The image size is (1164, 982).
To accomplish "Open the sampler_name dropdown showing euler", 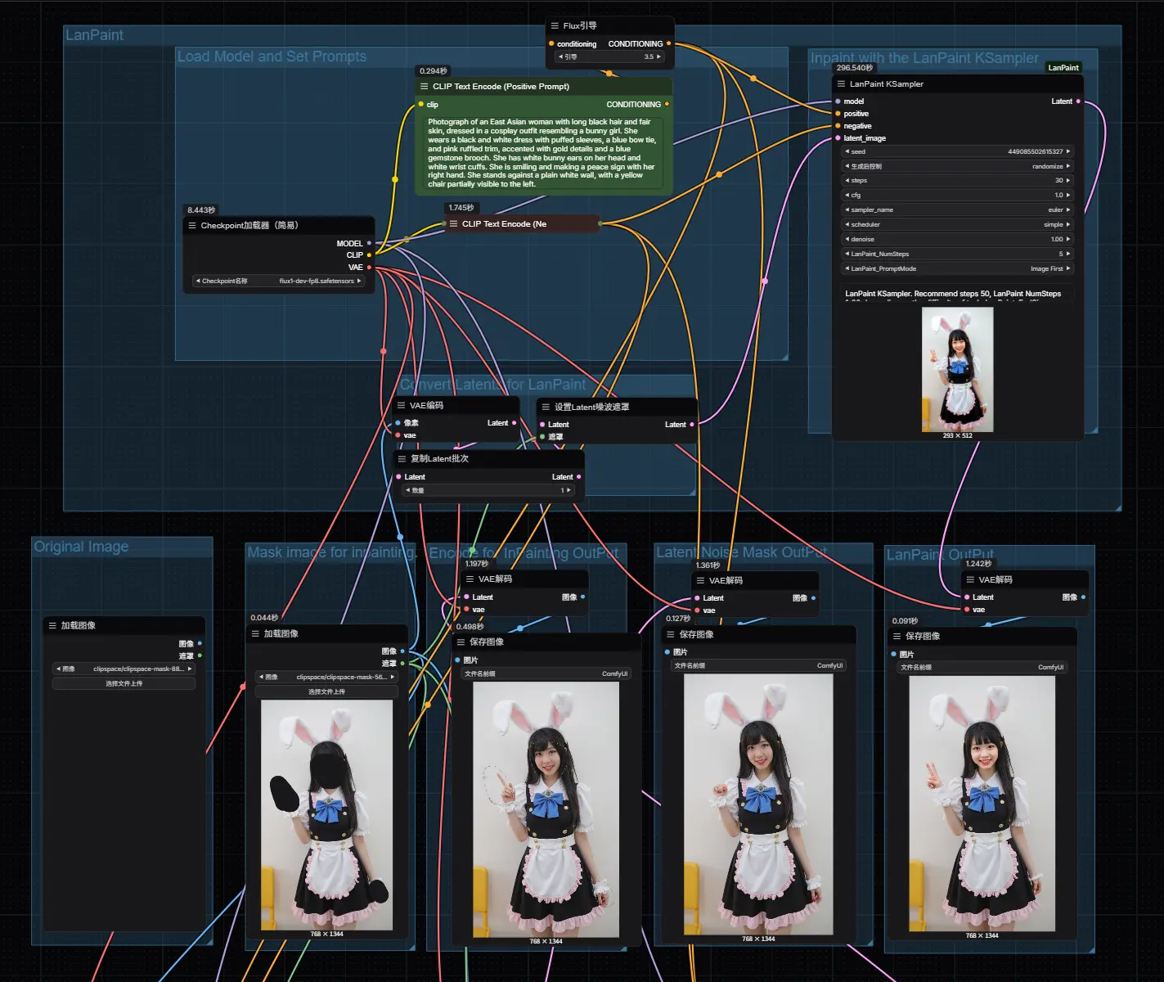I will point(957,210).
